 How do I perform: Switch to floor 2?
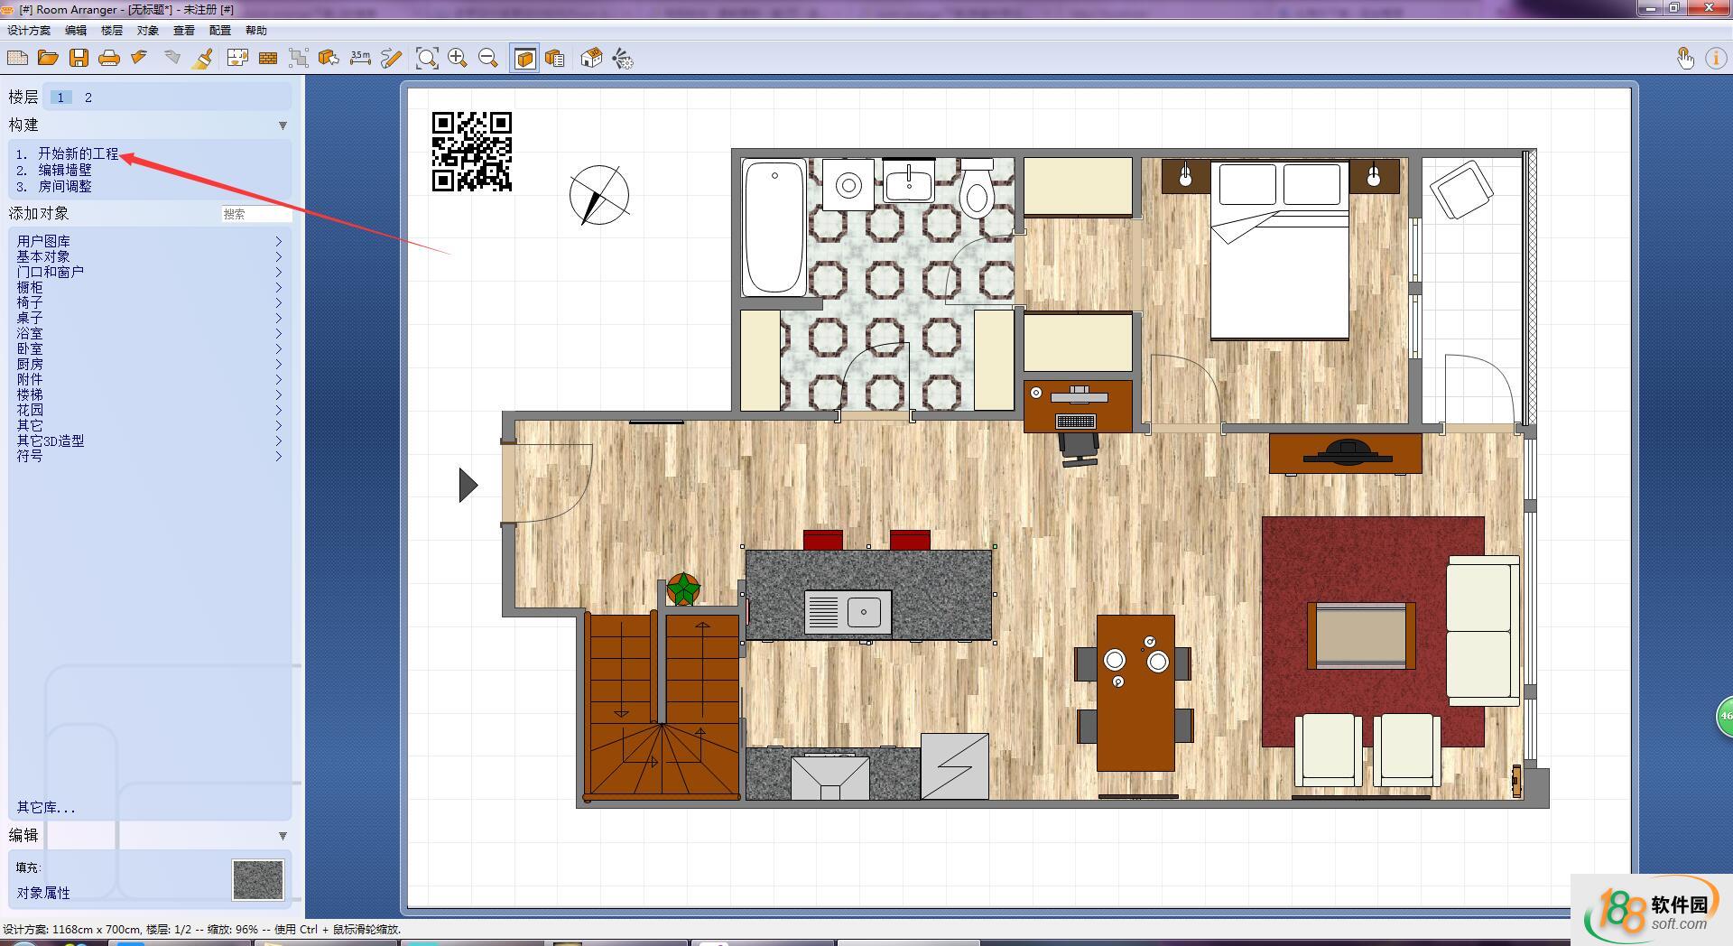88,97
